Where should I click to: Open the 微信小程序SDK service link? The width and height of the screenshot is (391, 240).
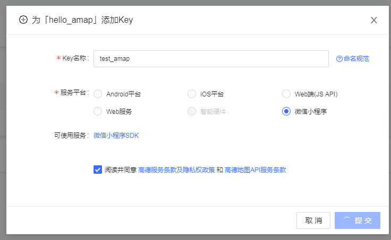pyautogui.click(x=116, y=136)
